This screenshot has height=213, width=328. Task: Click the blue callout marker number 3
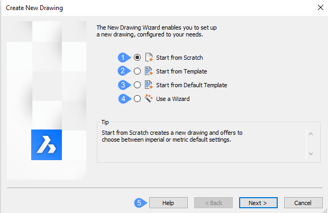point(123,85)
